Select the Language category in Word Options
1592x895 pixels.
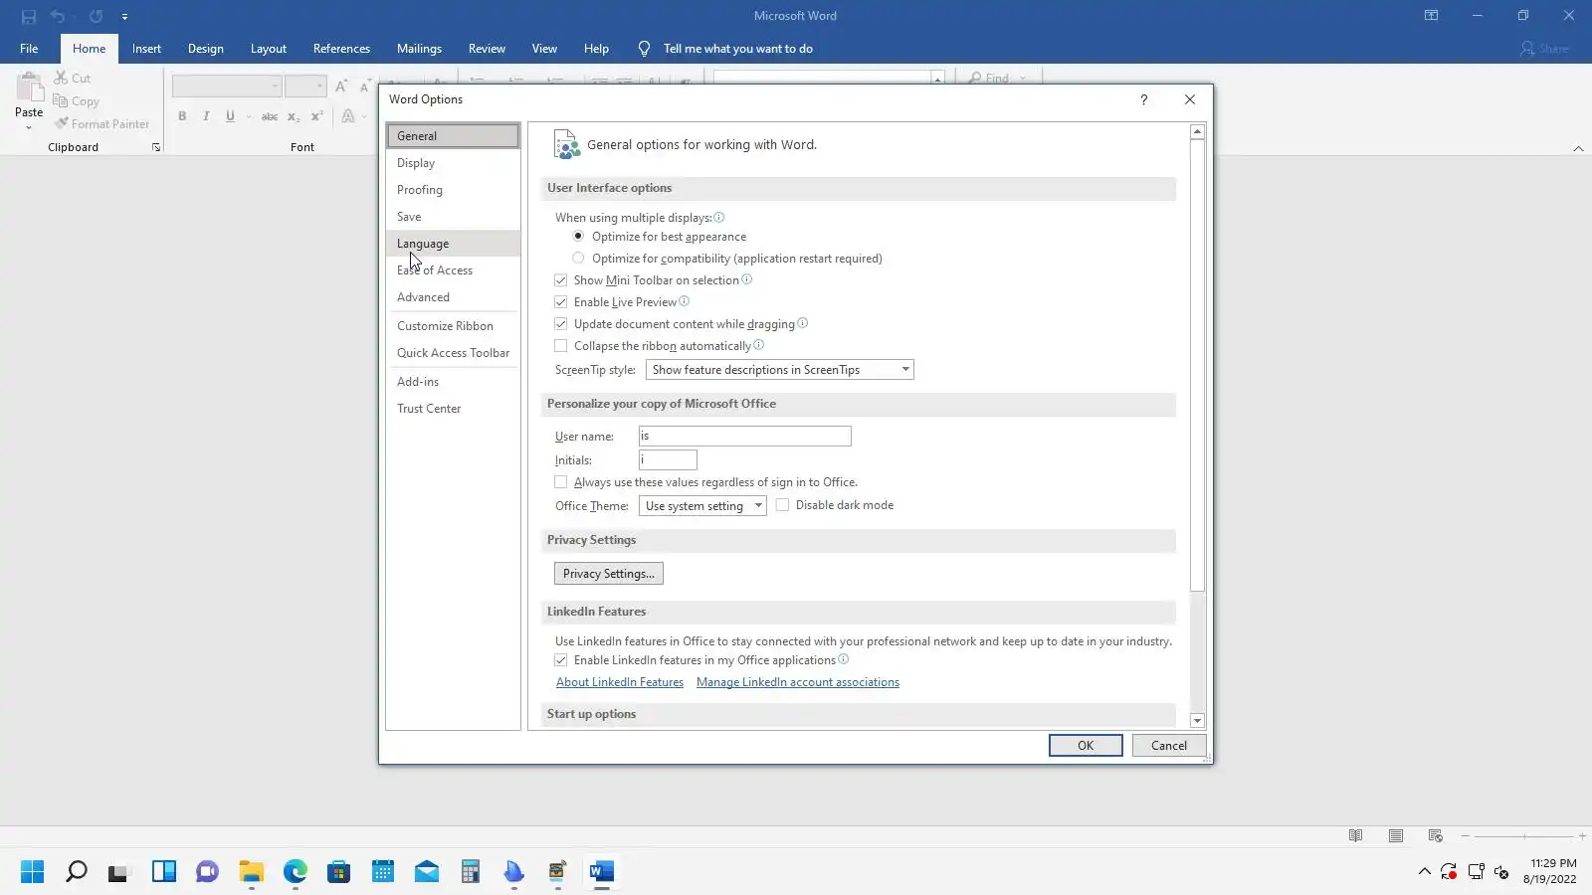point(453,244)
